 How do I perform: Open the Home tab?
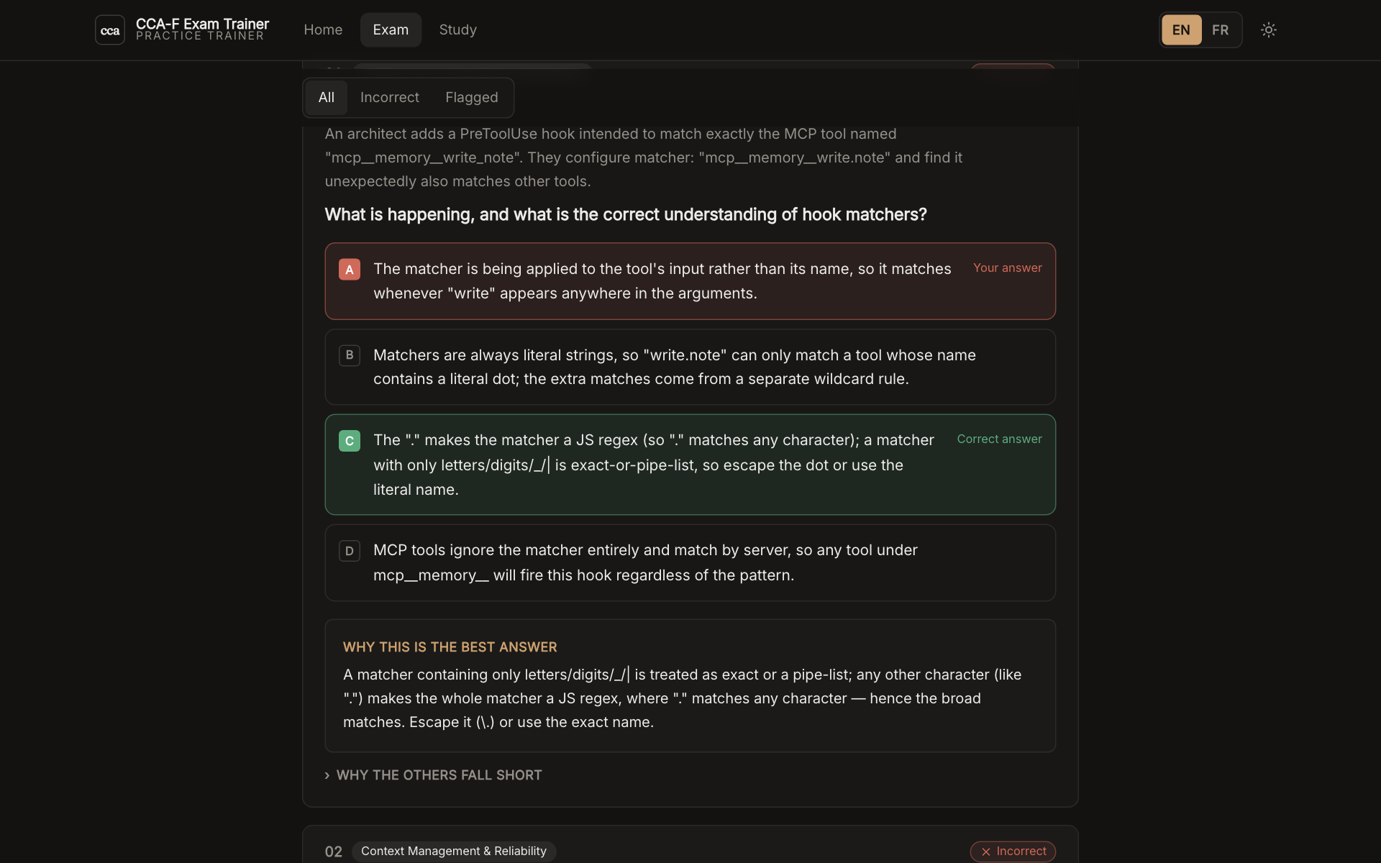click(x=323, y=30)
